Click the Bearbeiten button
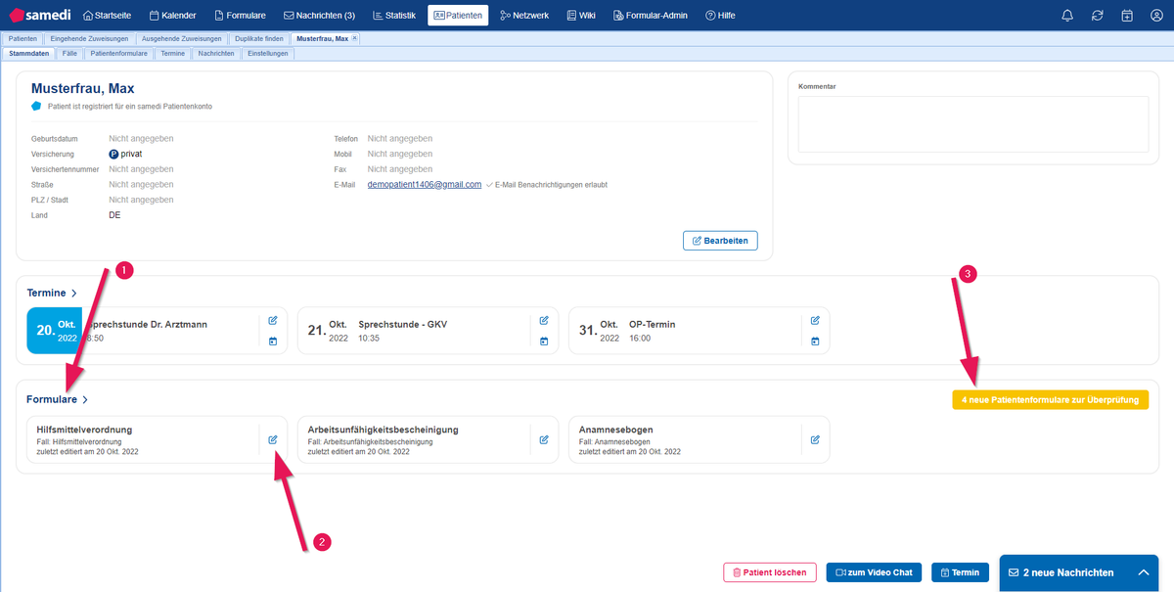The image size is (1174, 592). click(720, 240)
